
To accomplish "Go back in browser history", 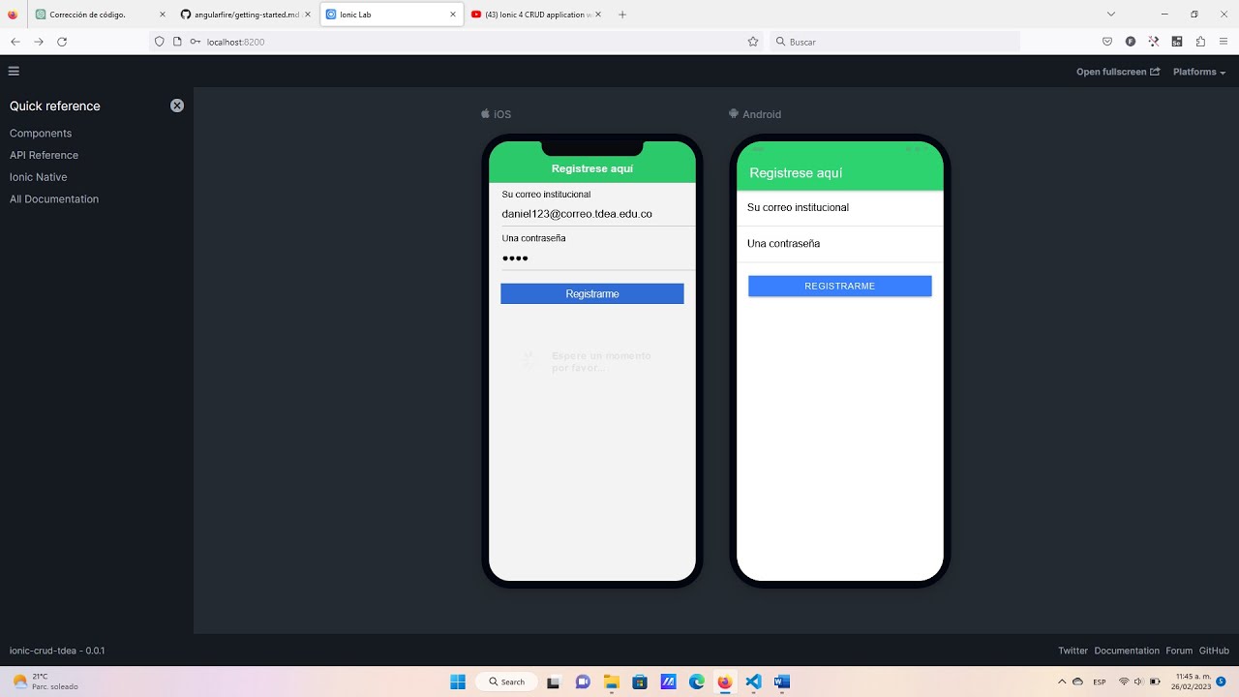I will [x=15, y=42].
